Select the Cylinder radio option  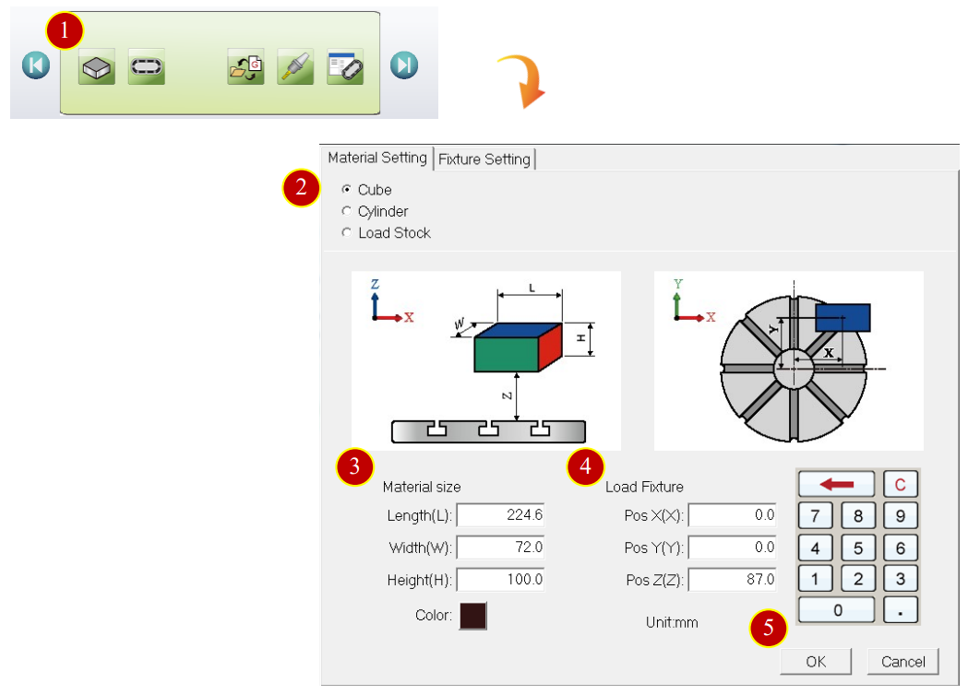346,211
